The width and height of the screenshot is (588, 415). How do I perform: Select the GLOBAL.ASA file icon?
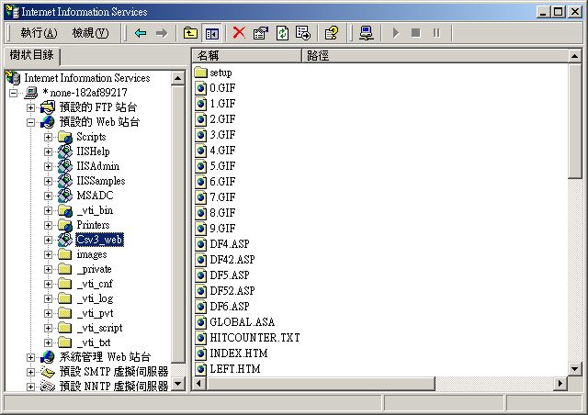[201, 322]
